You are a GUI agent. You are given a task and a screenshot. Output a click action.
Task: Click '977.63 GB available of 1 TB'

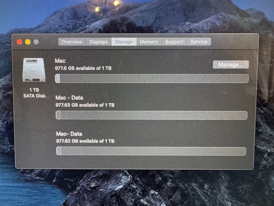point(85,105)
